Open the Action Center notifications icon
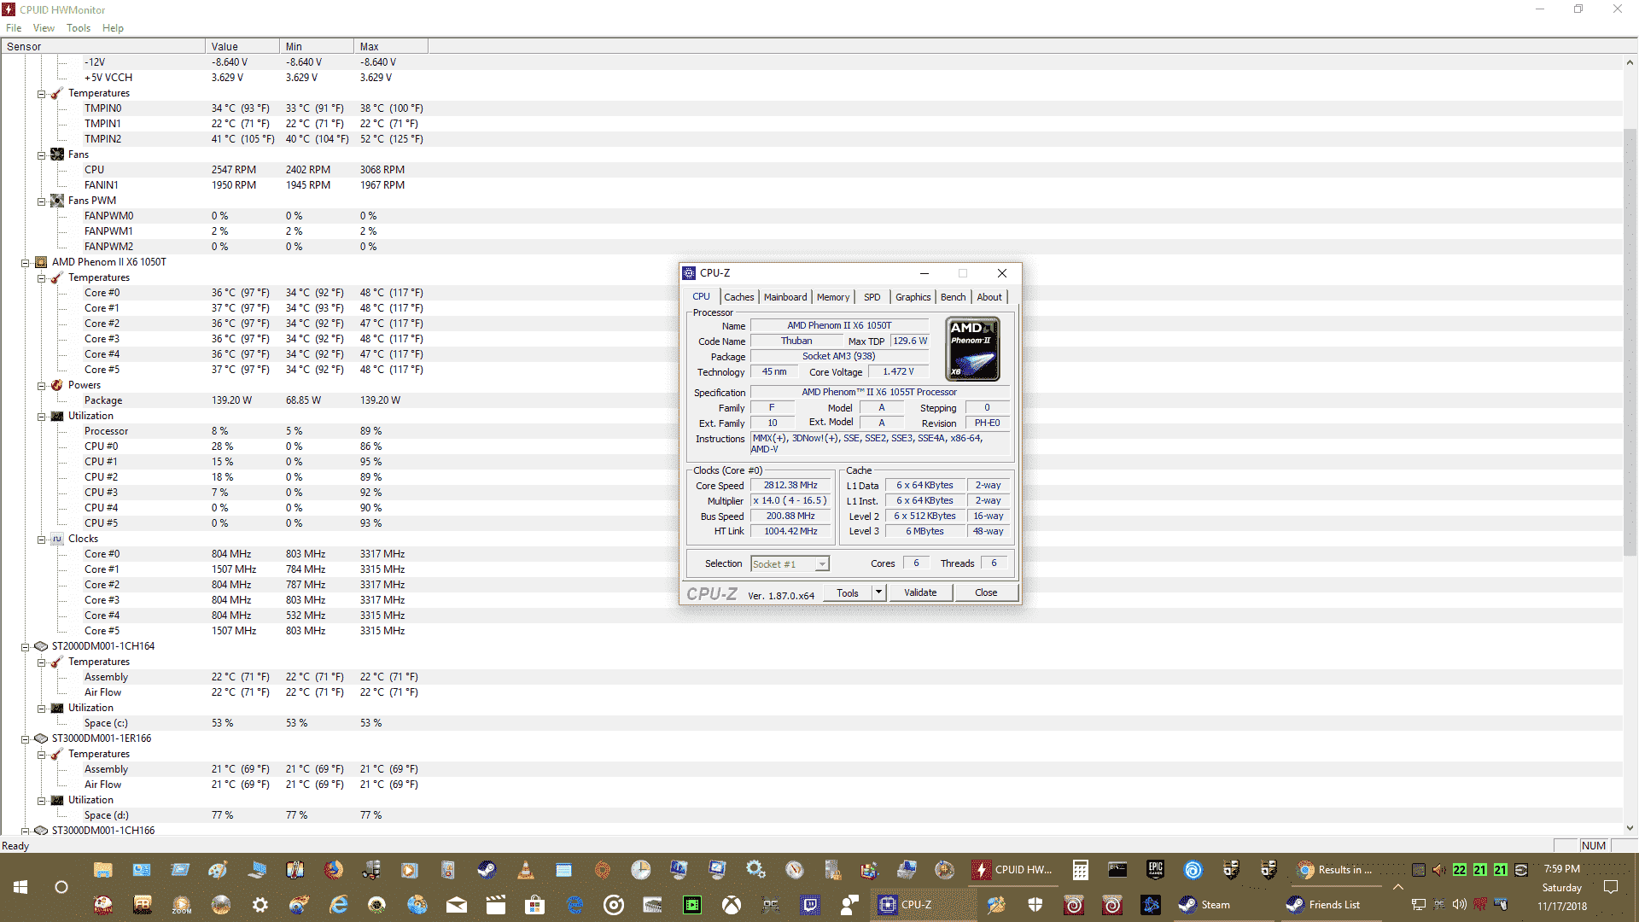The image size is (1639, 922). click(1611, 887)
